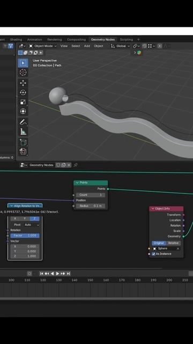This screenshot has width=193, height=344.
Task: Toggle fake user shield for Geometry Nodes
Action: tap(58, 165)
